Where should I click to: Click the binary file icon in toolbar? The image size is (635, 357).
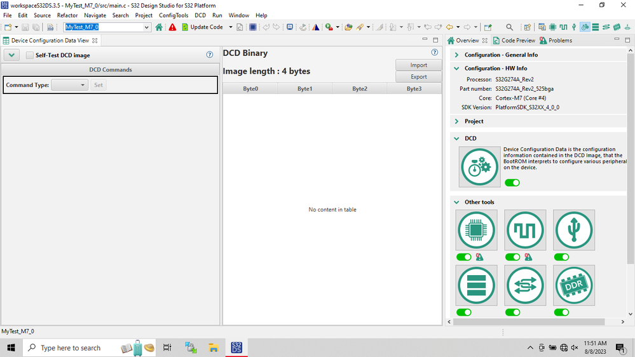click(50, 27)
